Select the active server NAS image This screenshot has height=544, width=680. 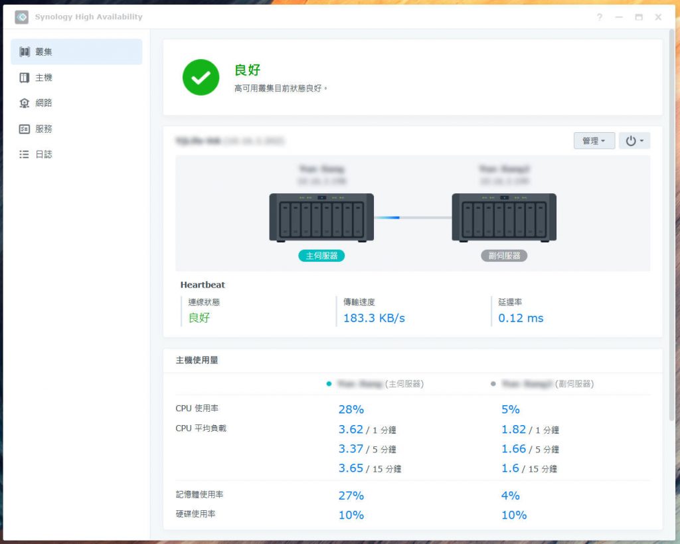pyautogui.click(x=321, y=218)
